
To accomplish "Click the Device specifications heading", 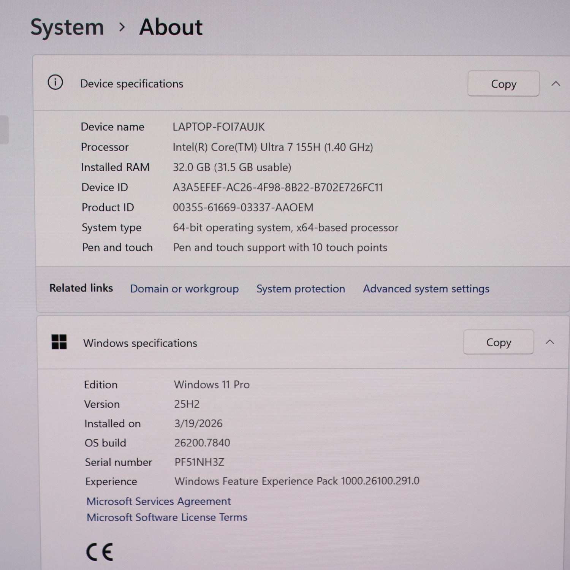I will pos(131,84).
